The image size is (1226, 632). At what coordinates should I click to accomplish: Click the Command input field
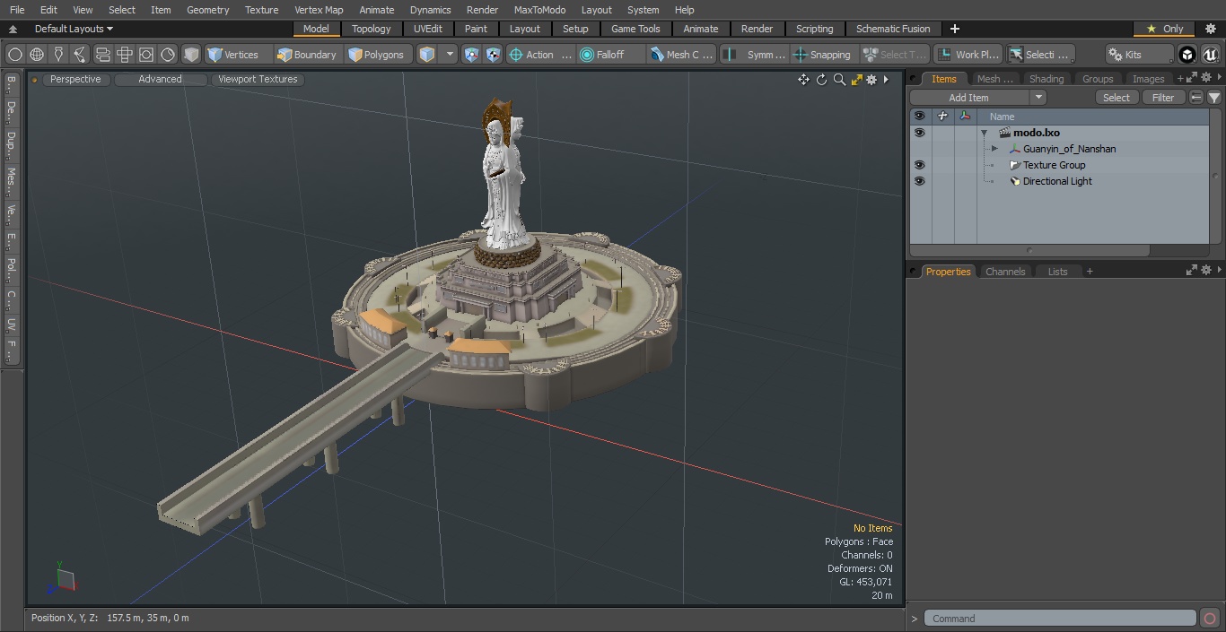(x=1060, y=619)
